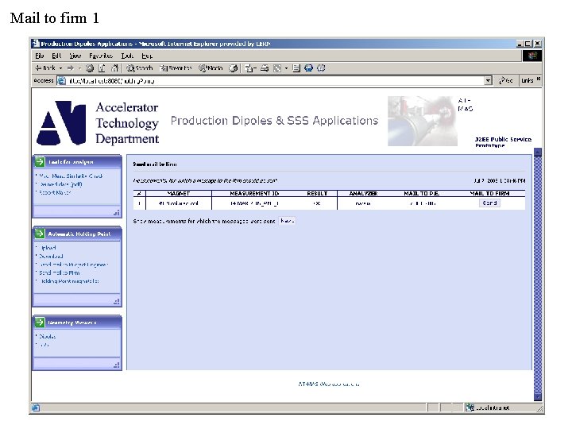This screenshot has width=572, height=429.
Task: Show browsing History via toolbar icon
Action: click(x=234, y=68)
